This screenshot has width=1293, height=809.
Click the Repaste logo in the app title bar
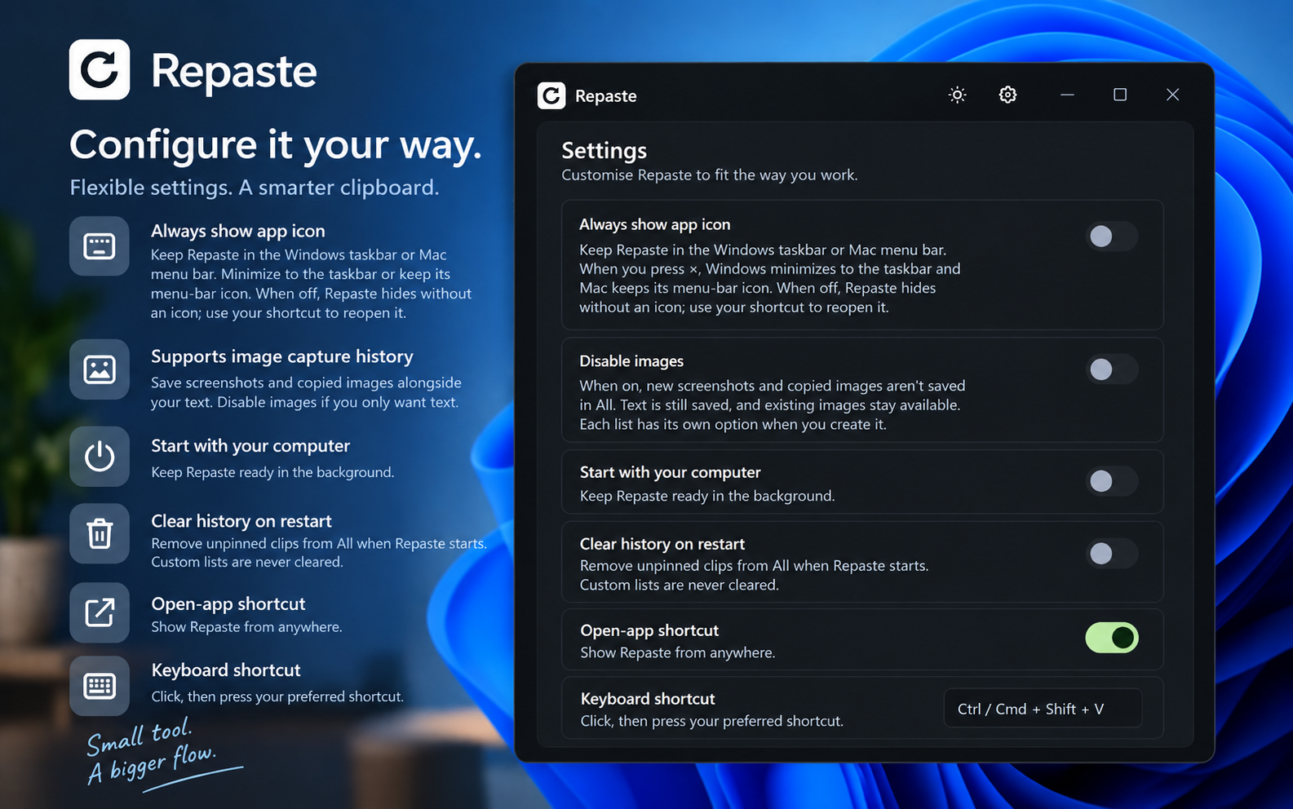click(x=551, y=95)
